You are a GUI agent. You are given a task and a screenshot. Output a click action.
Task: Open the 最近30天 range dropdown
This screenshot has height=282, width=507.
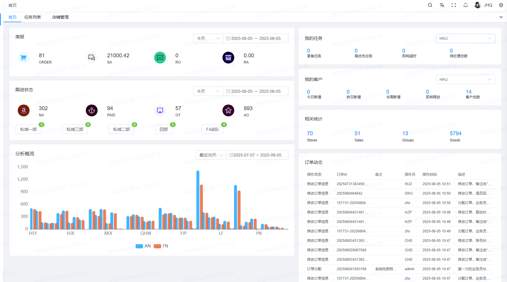click(211, 155)
